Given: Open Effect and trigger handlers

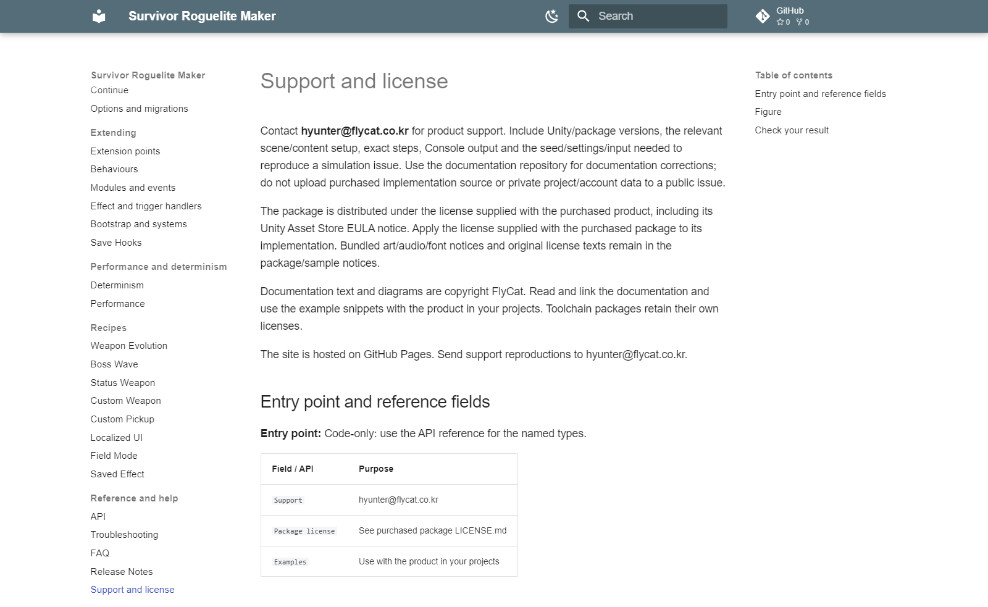Looking at the screenshot, I should tap(146, 206).
